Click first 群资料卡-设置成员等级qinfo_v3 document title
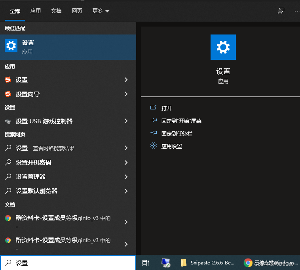Image resolution: width=300 pixels, height=270 pixels. (63, 218)
